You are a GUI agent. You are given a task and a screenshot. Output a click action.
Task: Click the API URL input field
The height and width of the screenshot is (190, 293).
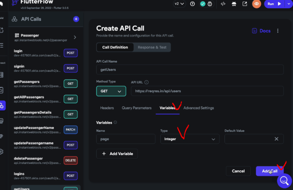click(207, 91)
